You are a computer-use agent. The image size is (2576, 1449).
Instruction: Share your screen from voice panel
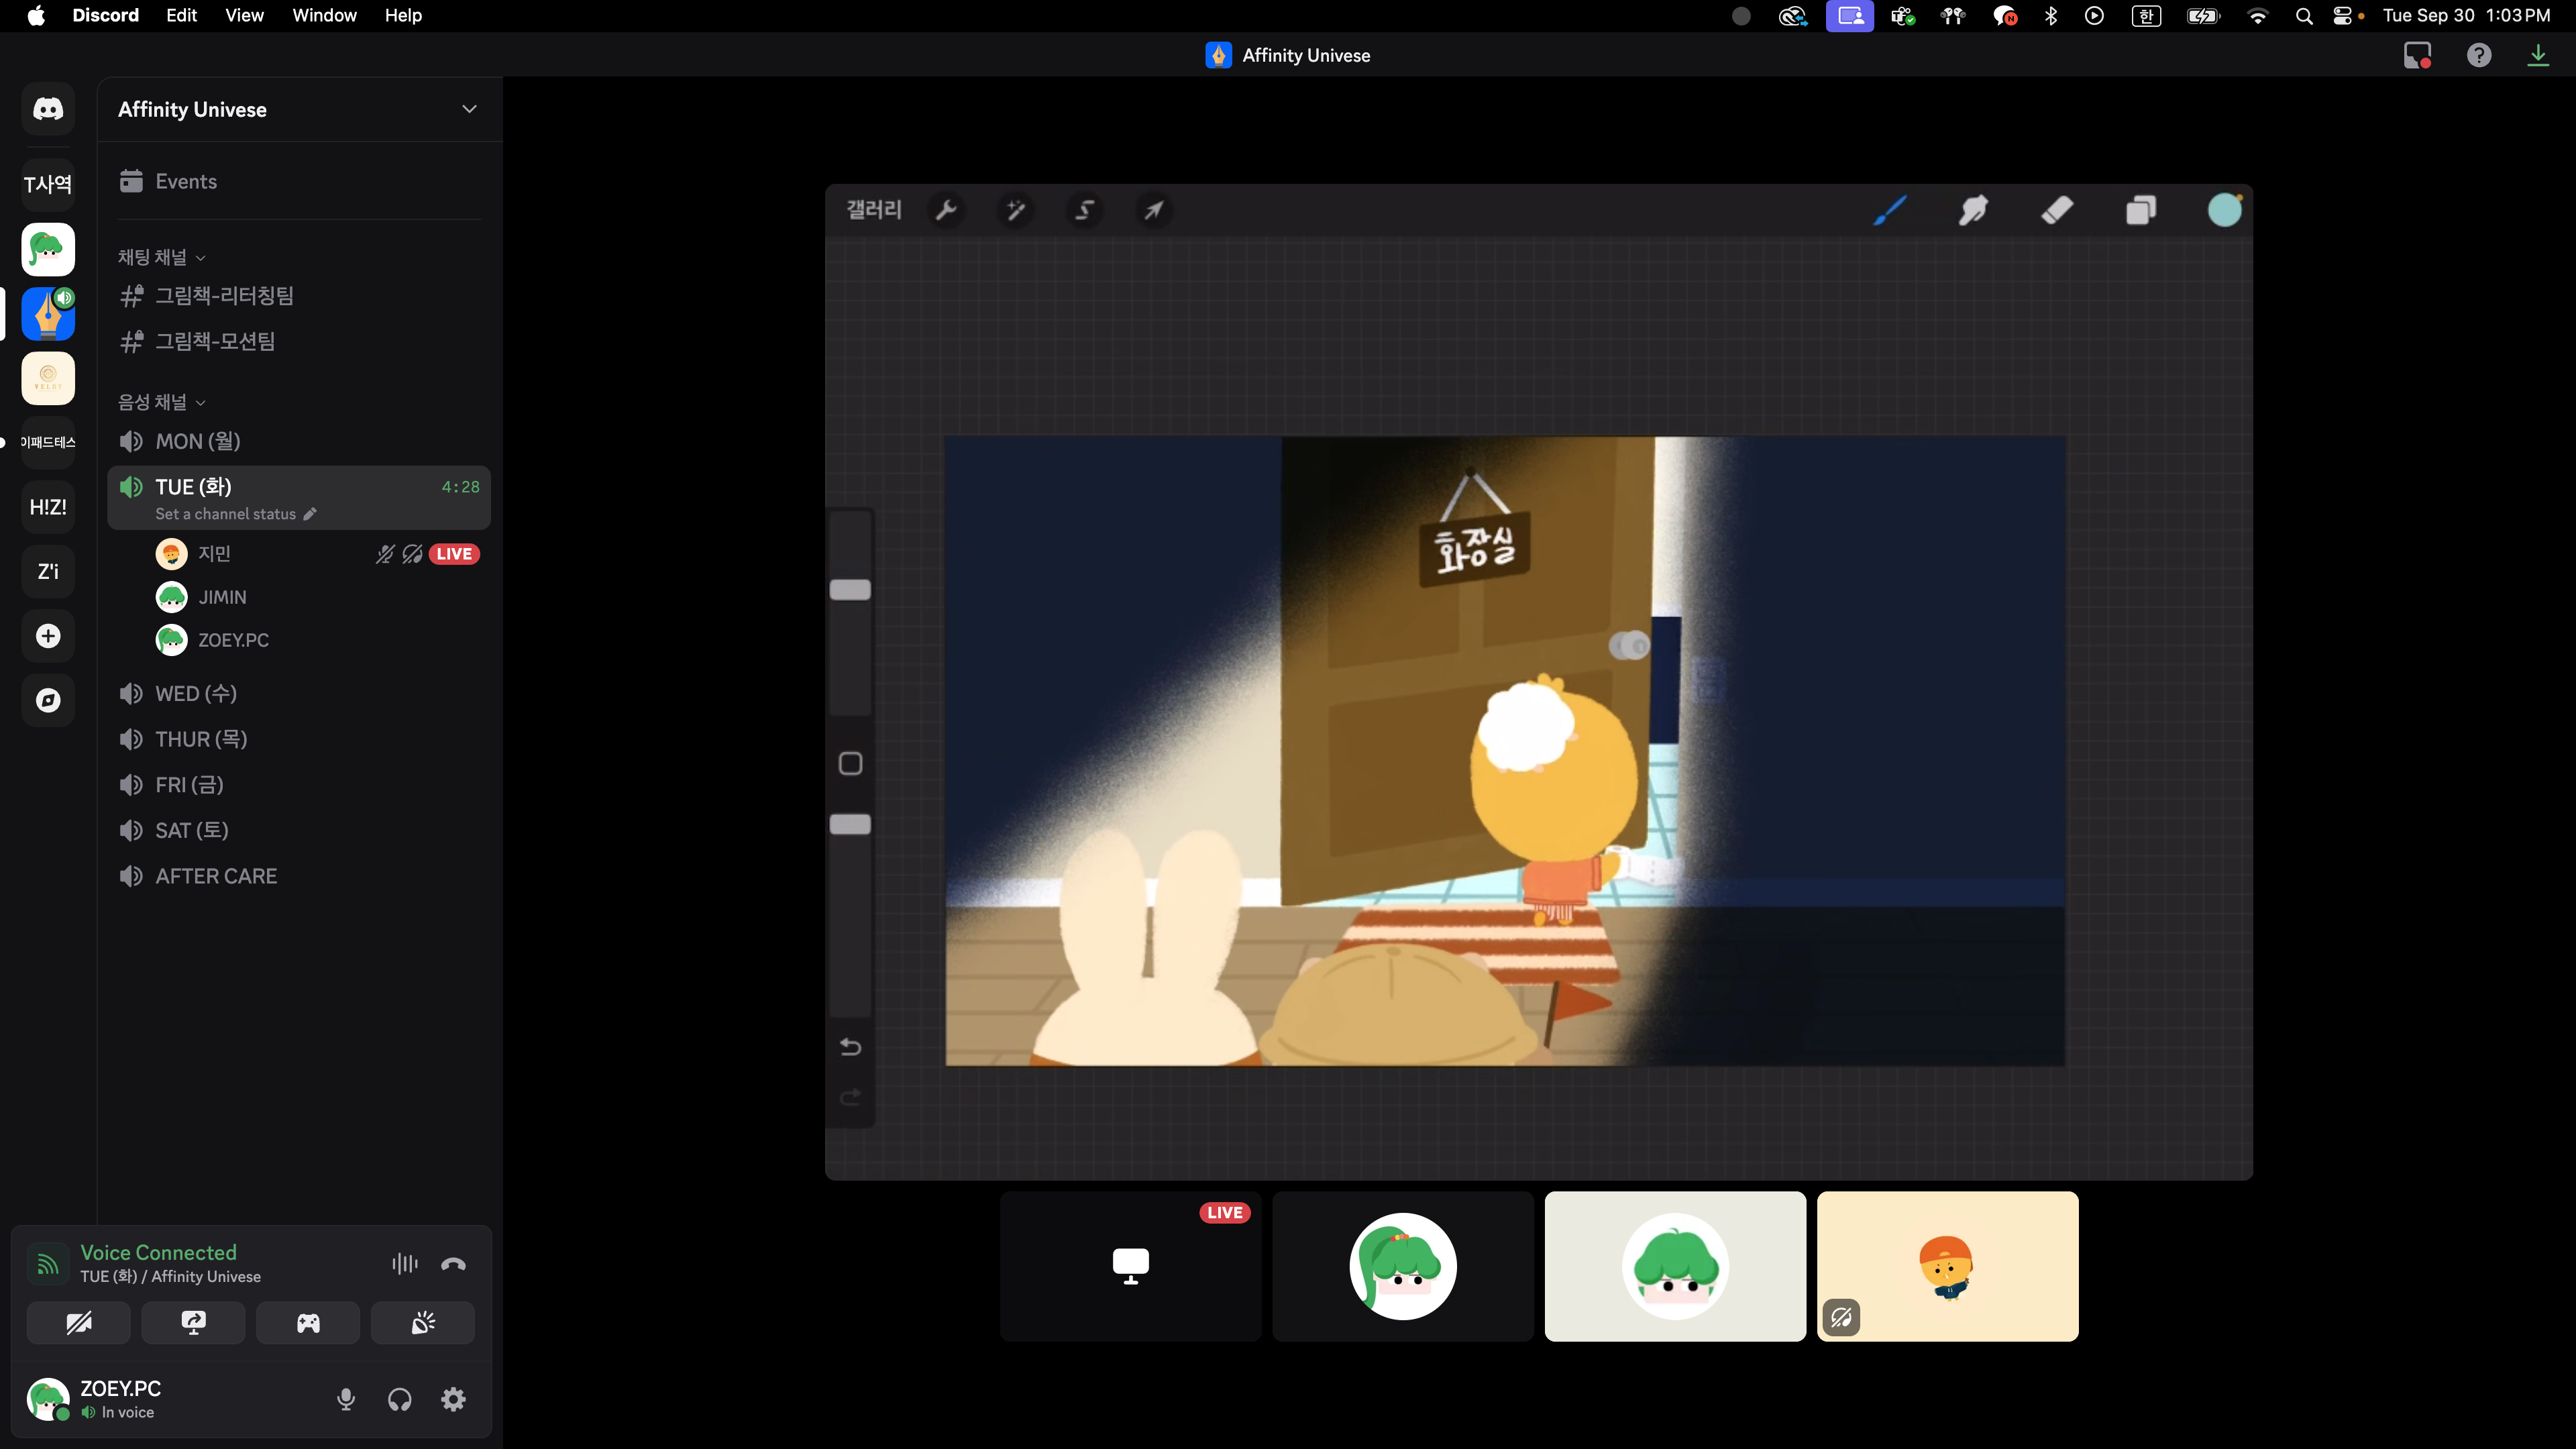tap(193, 1323)
